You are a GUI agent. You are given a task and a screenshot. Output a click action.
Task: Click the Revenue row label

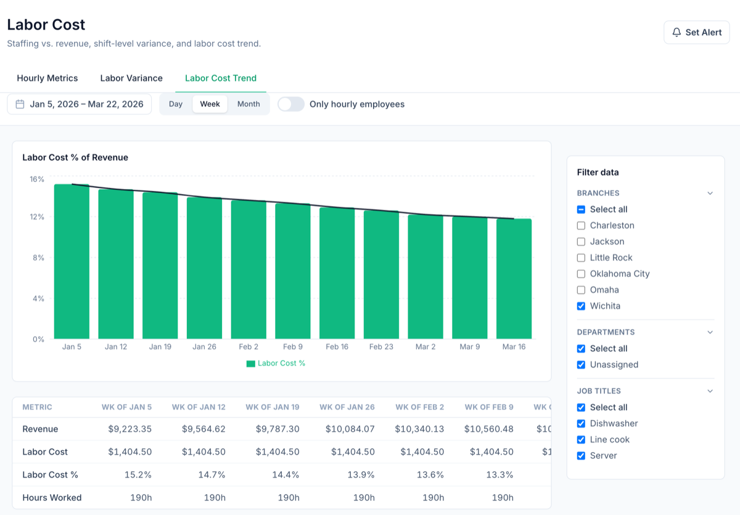pyautogui.click(x=40, y=429)
